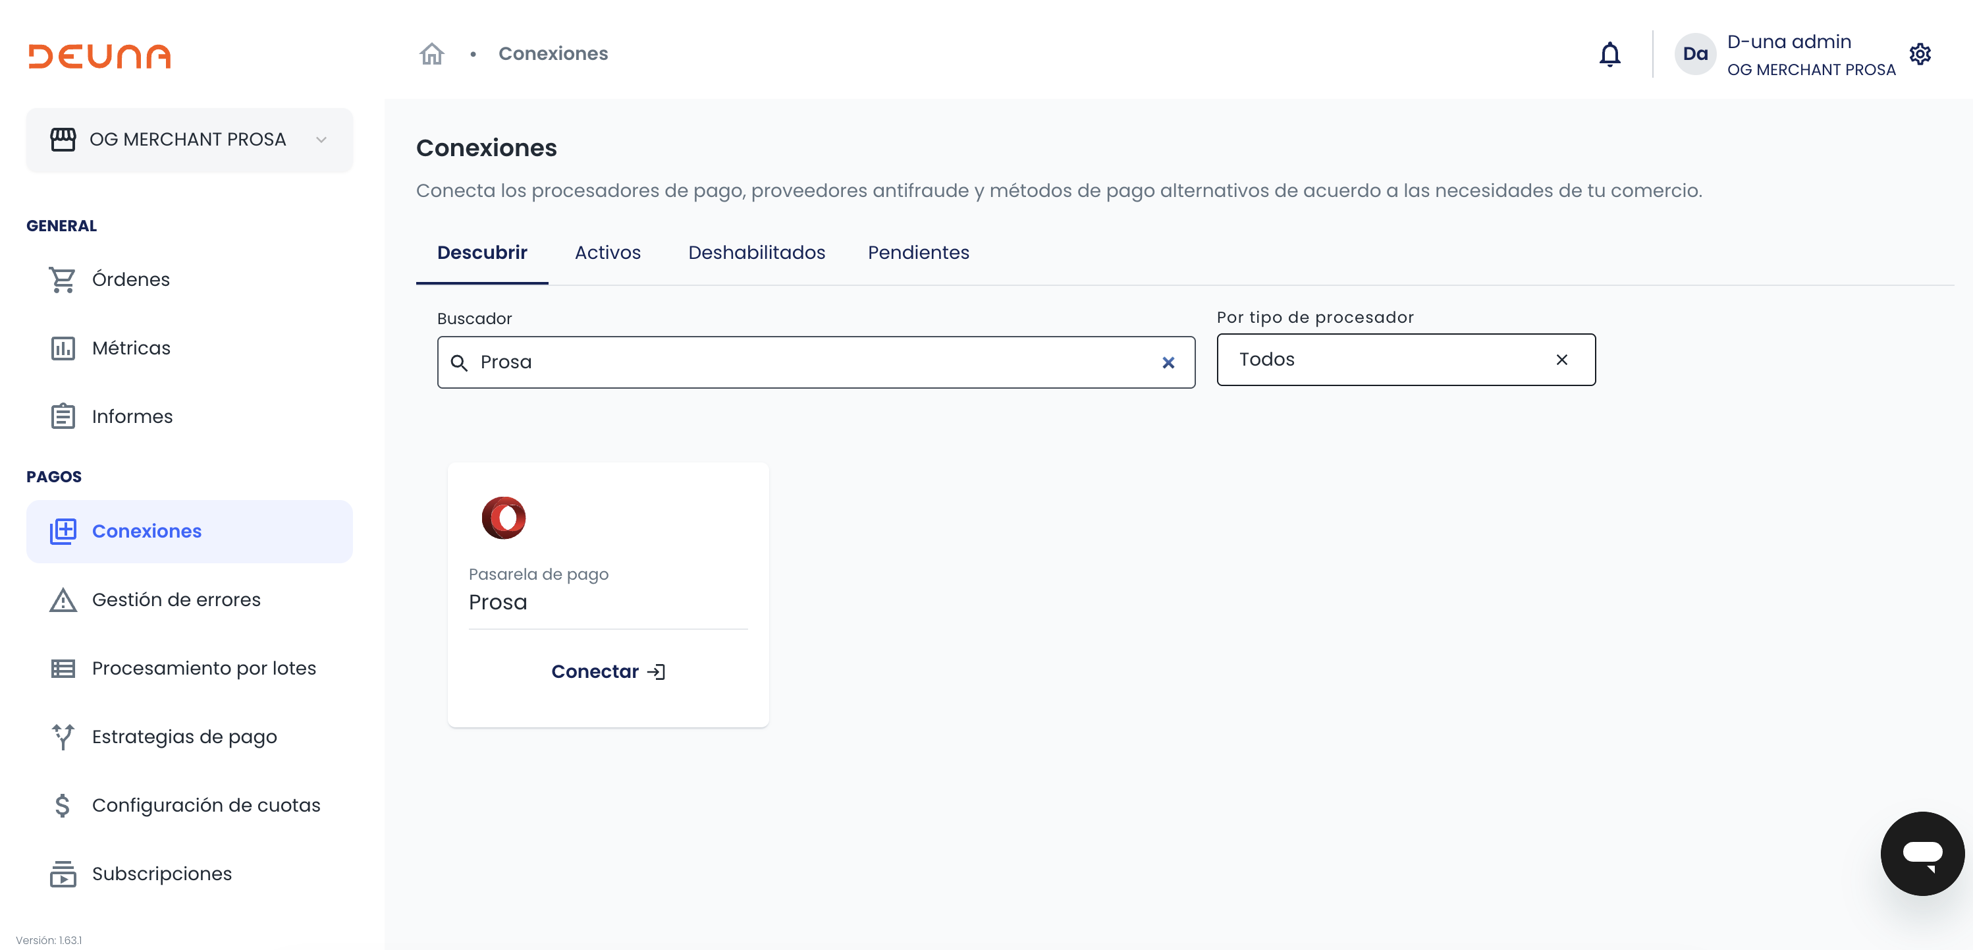Click the Prosa gateway logo
Viewport: 1973px width, 950px height.
pos(503,518)
